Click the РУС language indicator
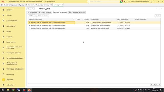164x92 pixels. pyautogui.click(x=149, y=90)
